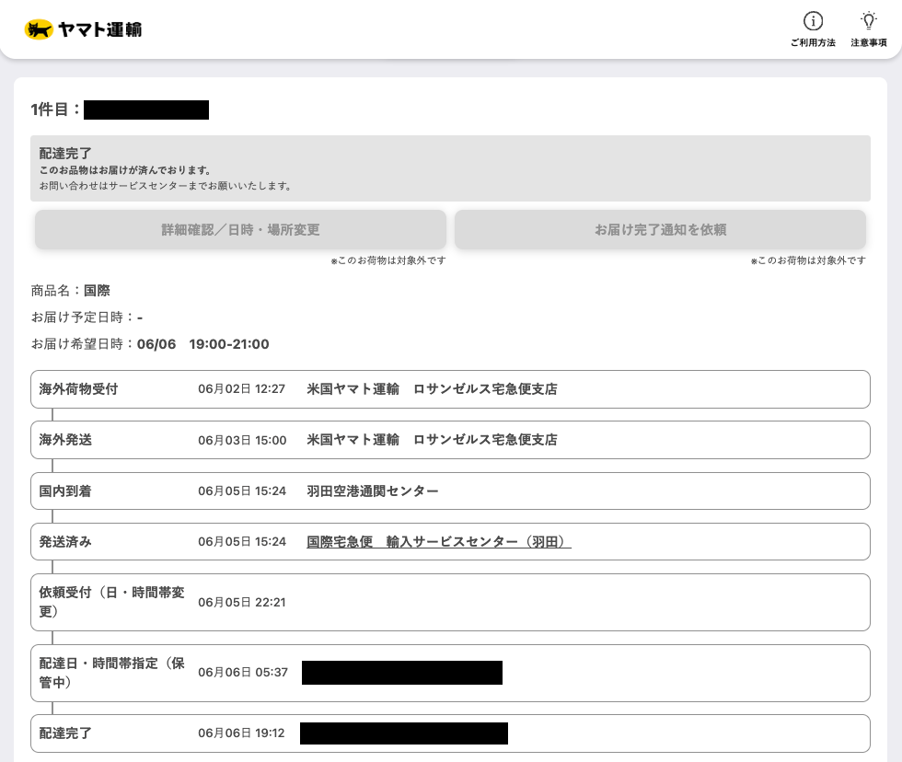This screenshot has width=902, height=762.
Task: Click お問い合わせはサービスセンターまで text
Action: [166, 186]
